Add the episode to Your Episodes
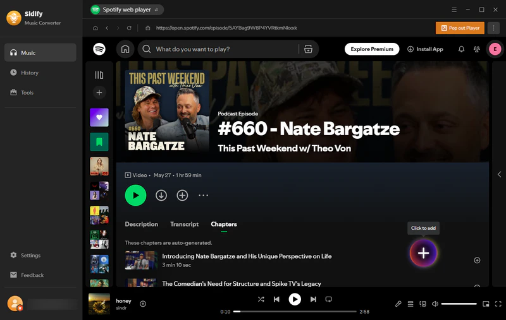Image resolution: width=506 pixels, height=320 pixels. coord(182,195)
